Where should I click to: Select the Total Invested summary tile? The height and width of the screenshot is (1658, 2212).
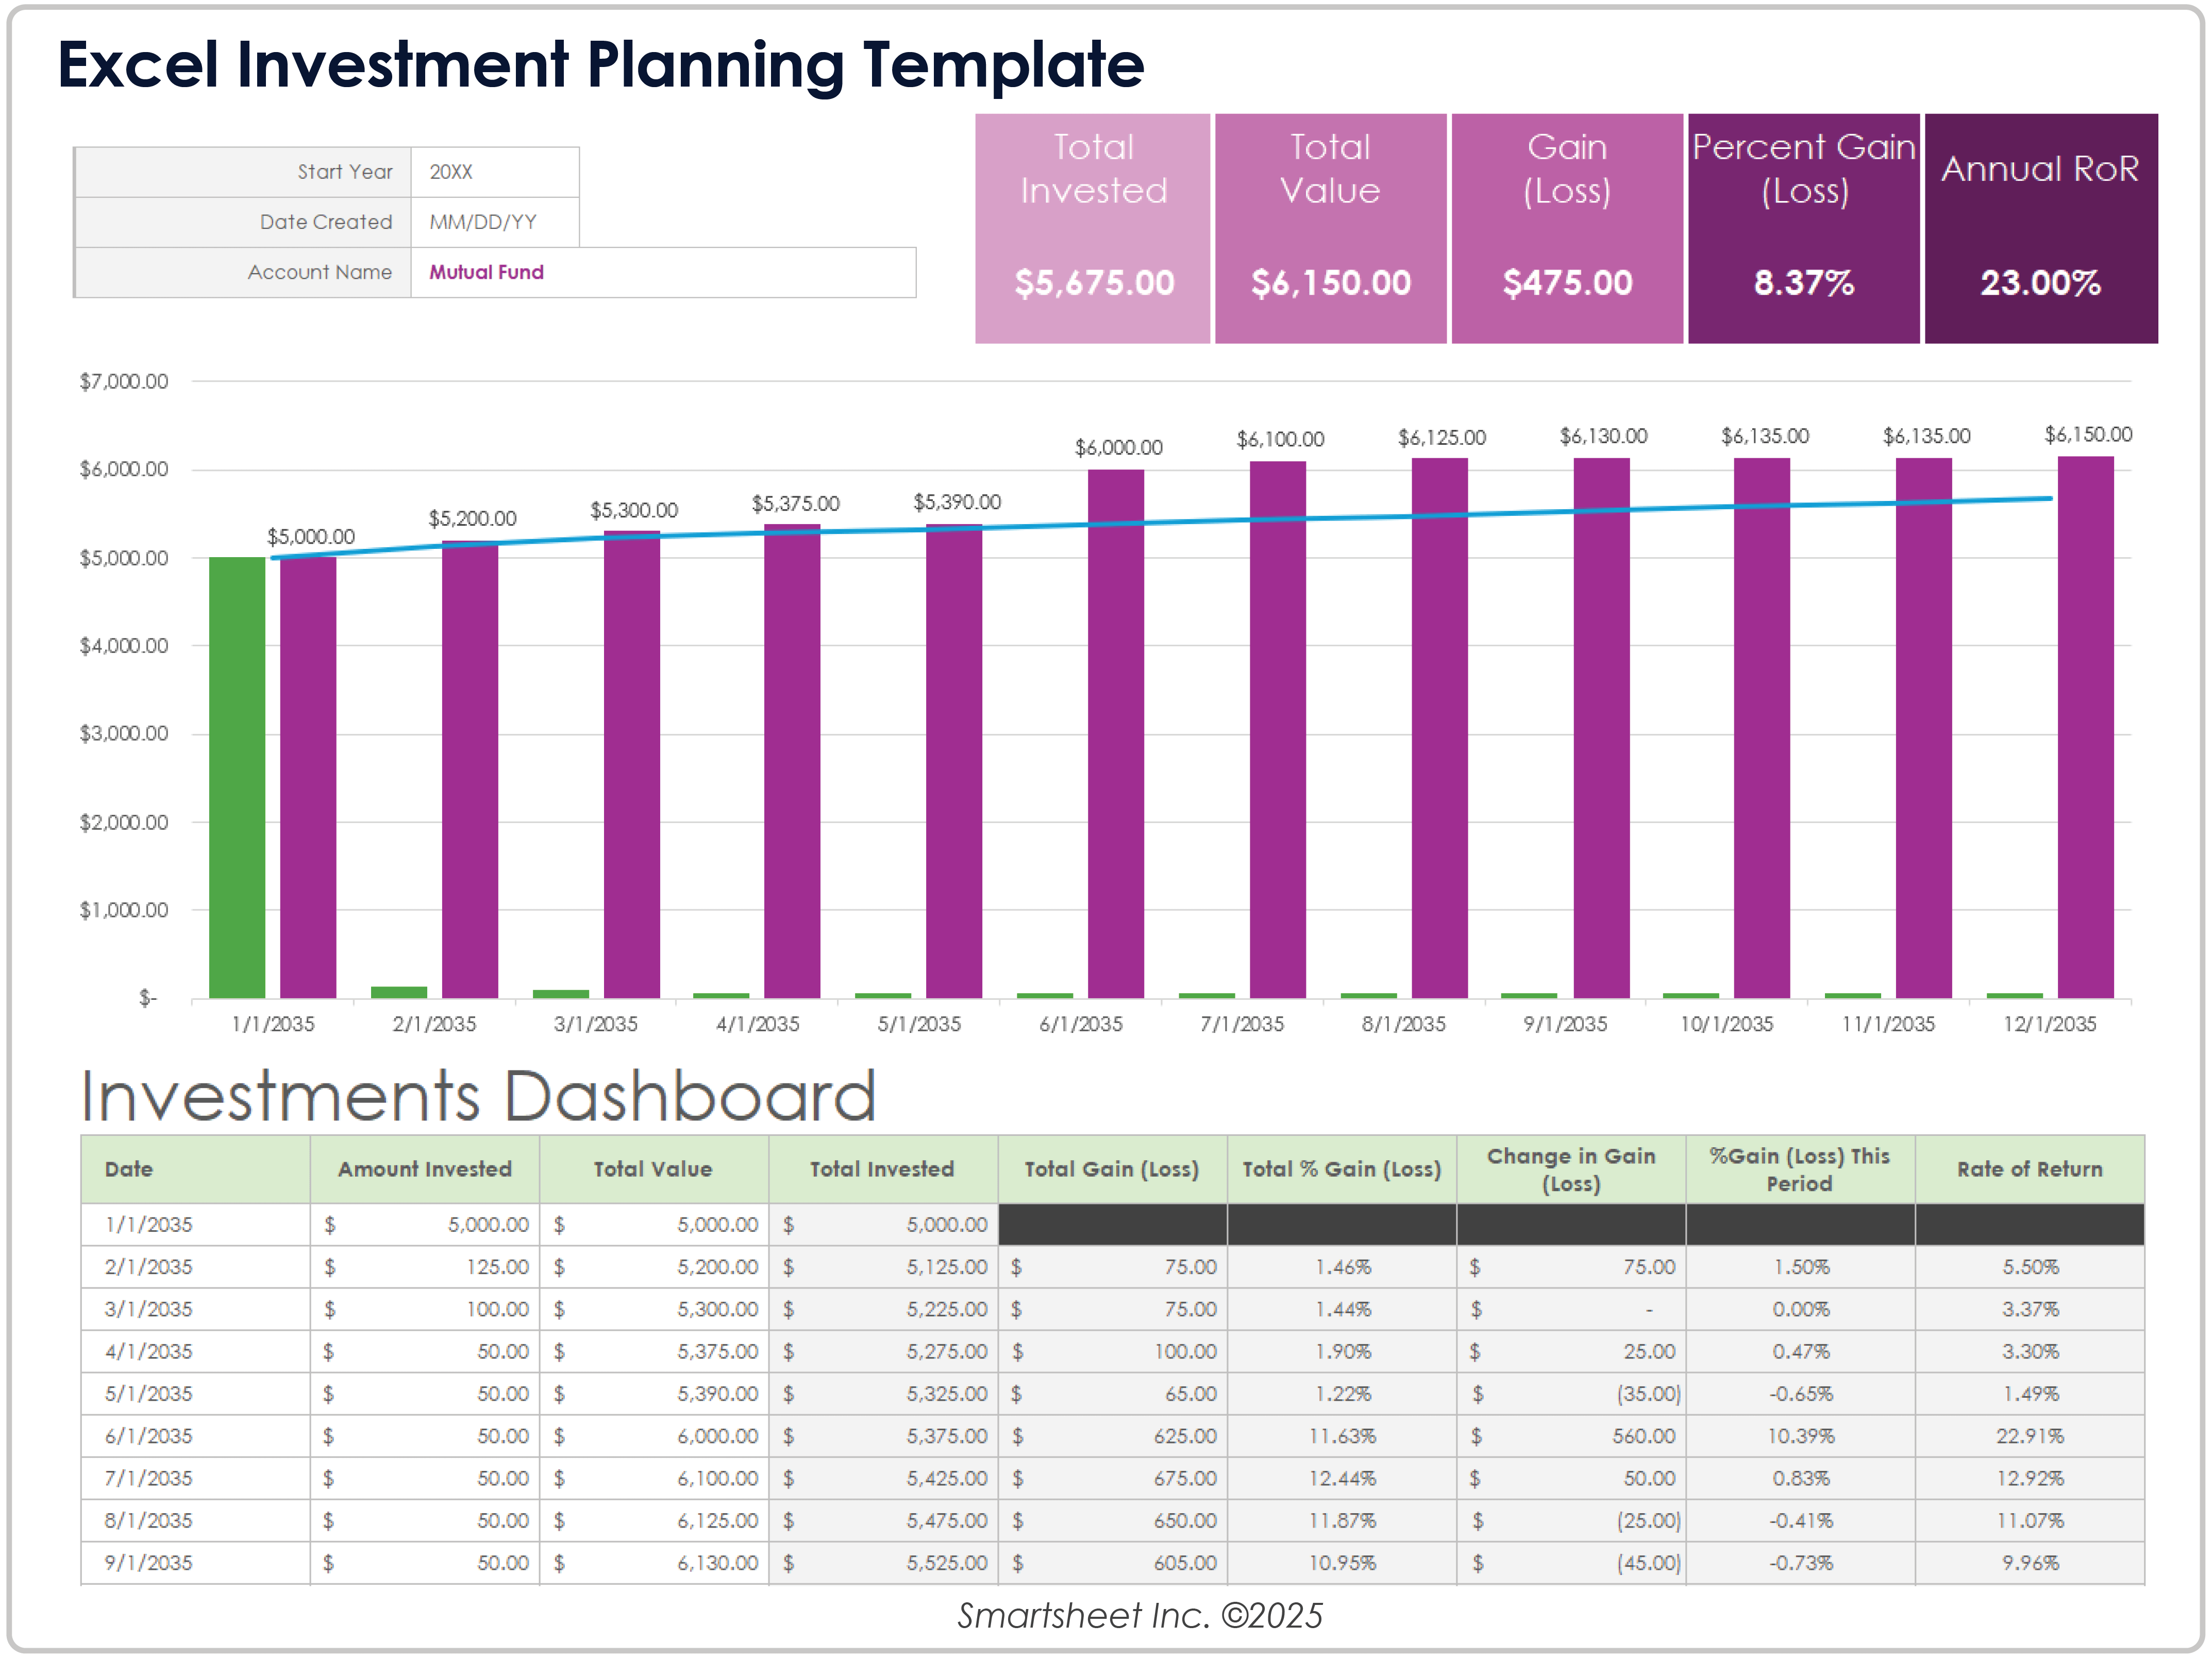[1092, 228]
